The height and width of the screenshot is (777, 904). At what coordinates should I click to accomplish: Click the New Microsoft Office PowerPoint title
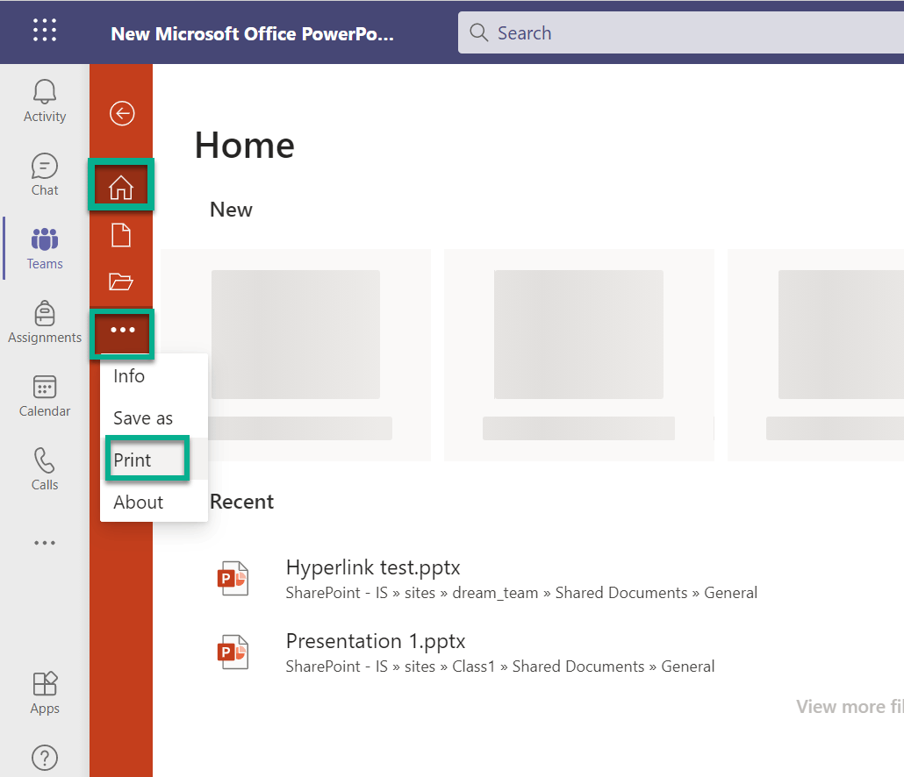253,33
